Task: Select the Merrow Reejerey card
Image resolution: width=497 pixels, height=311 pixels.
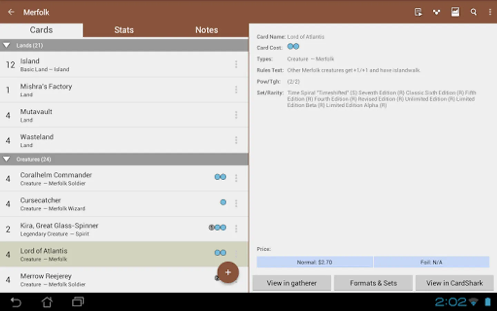Action: pyautogui.click(x=124, y=280)
